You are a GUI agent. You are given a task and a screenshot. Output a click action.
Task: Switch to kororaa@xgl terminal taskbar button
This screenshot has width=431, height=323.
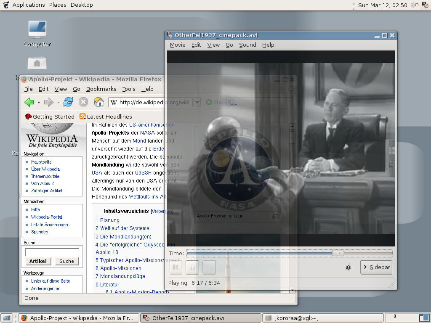(323, 318)
